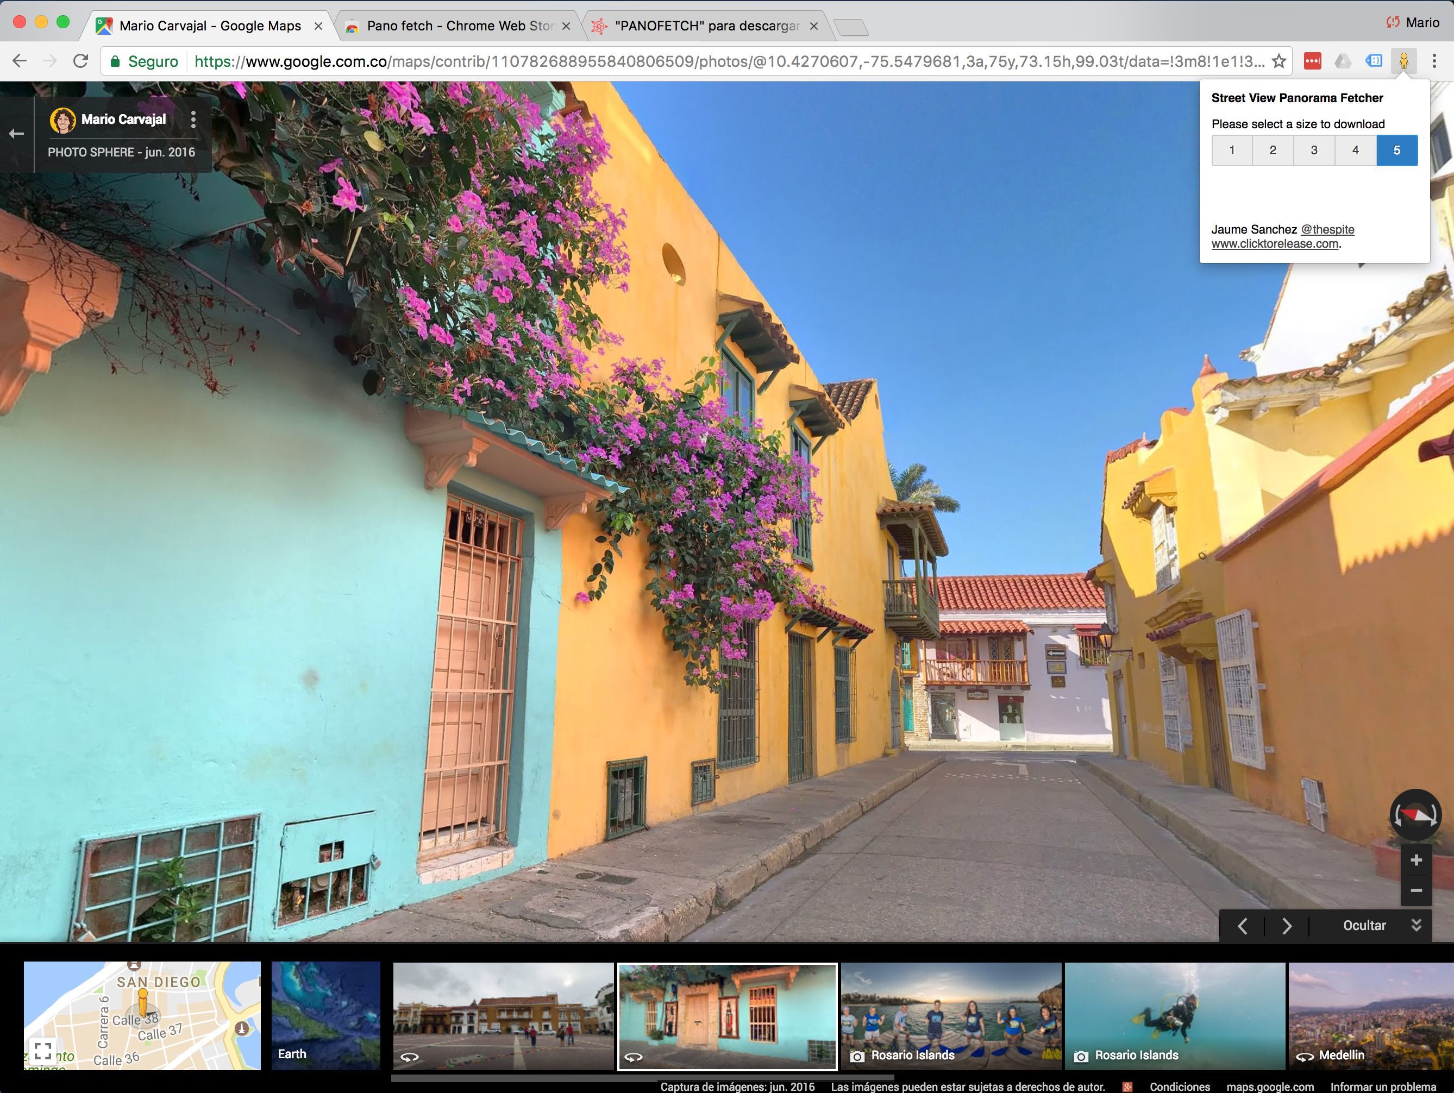Select download size 5
The image size is (1454, 1093).
pos(1396,150)
